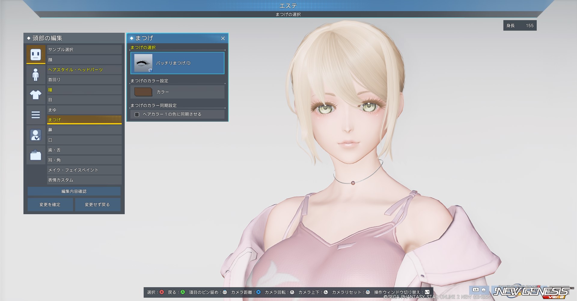Select the パッチリまつげ/D eyelash thumbnail
577x301 pixels.
point(143,63)
